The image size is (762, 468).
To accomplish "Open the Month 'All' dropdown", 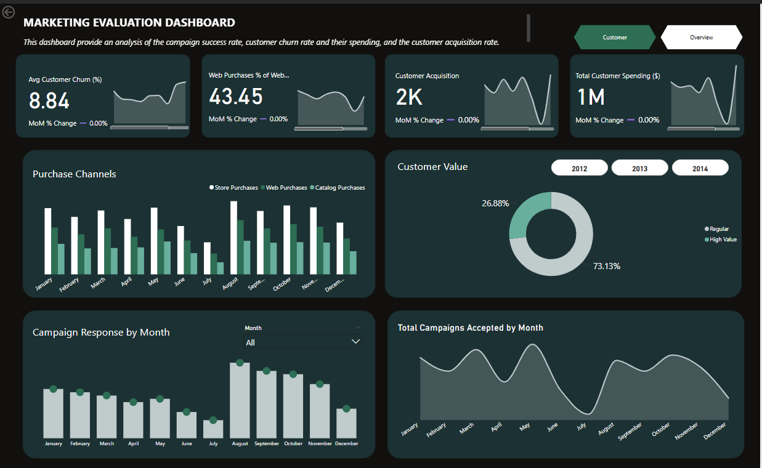I will tap(303, 342).
